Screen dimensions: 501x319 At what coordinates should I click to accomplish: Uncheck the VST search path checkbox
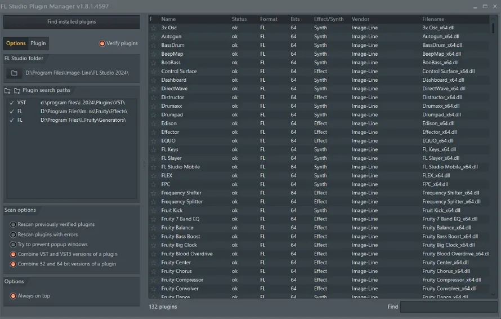(x=12, y=103)
